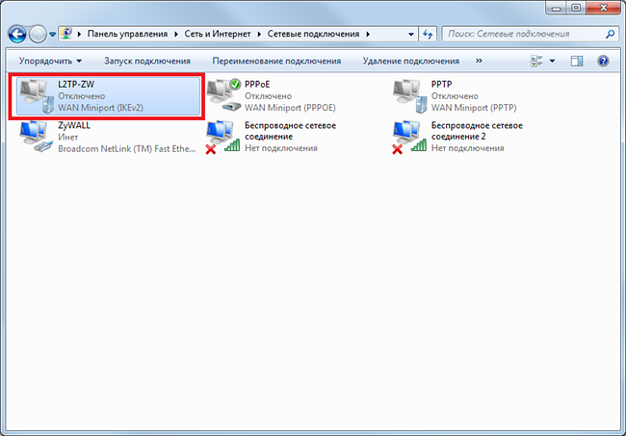Click 'Отключено' status under PPPoE
The width and height of the screenshot is (626, 436).
(x=269, y=96)
